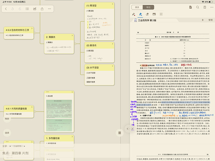Tap the bookmark icon in document header
Image resolution: width=215 pixels, height=161 pixels.
click(205, 7)
